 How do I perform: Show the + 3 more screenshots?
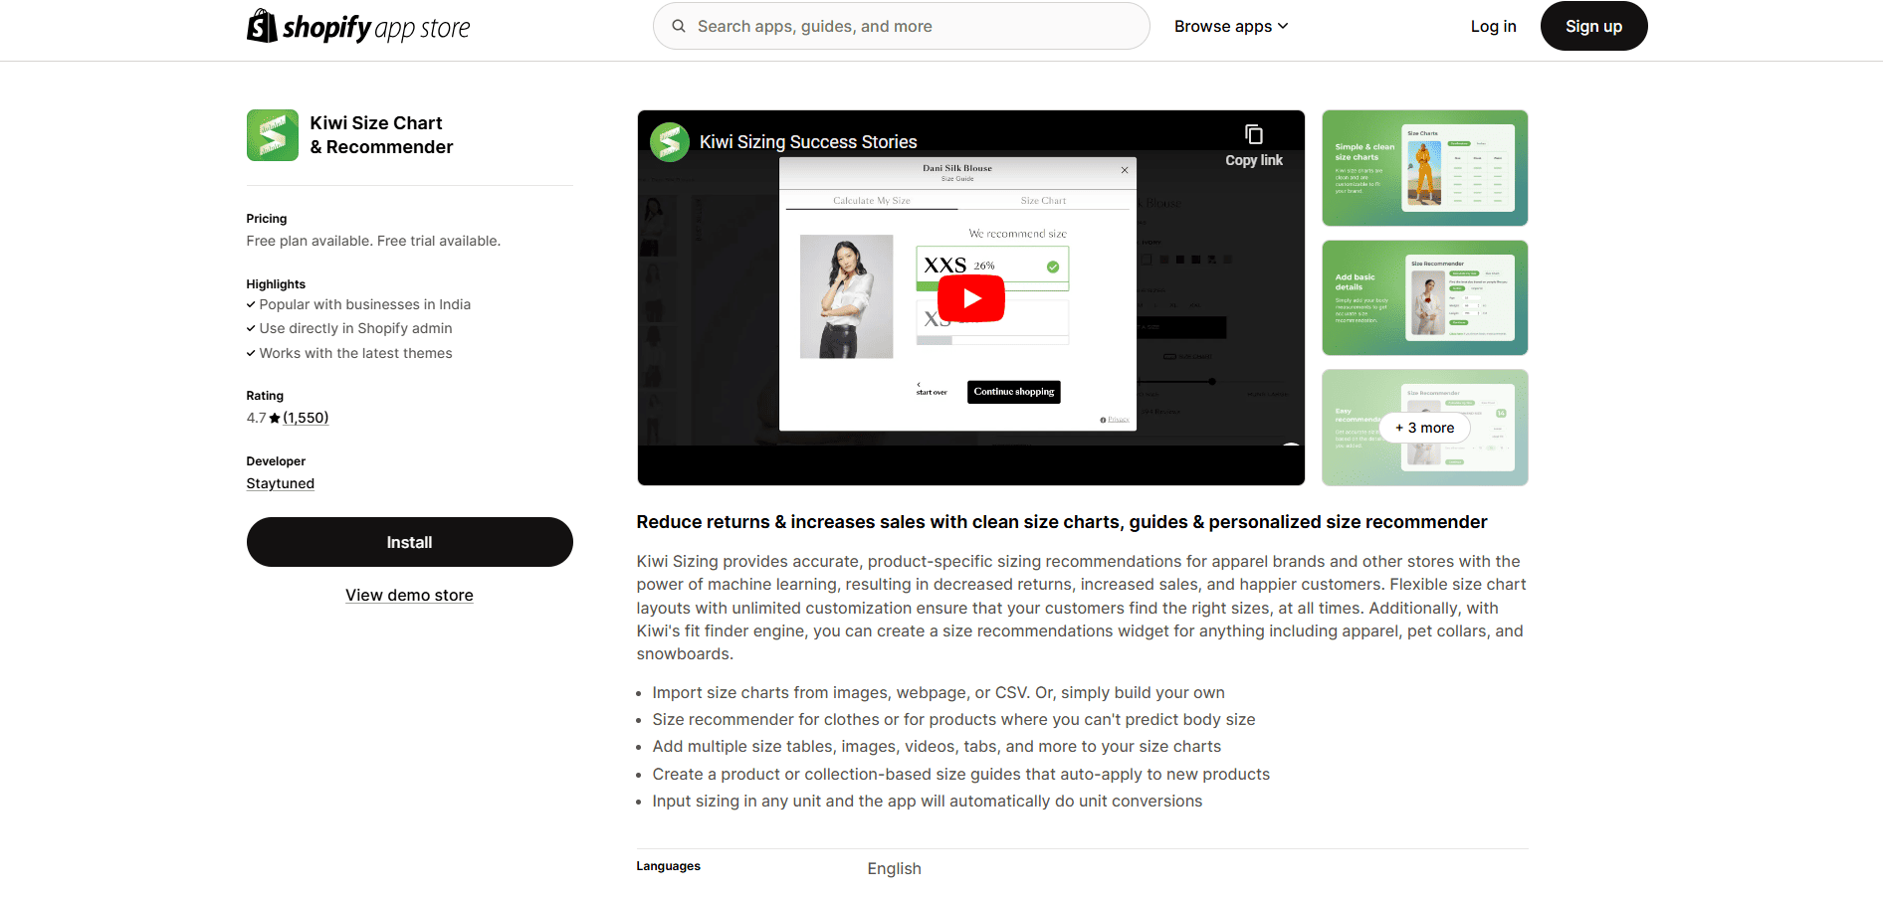click(x=1425, y=428)
